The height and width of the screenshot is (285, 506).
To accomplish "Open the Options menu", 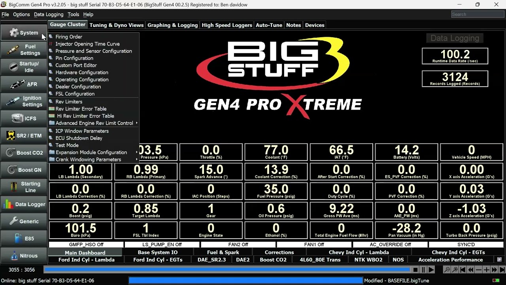I will click(21, 14).
